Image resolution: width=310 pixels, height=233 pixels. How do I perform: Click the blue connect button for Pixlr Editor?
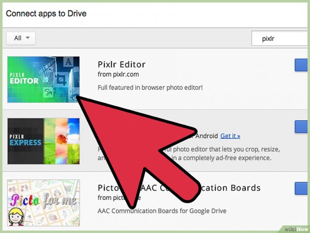[301, 65]
